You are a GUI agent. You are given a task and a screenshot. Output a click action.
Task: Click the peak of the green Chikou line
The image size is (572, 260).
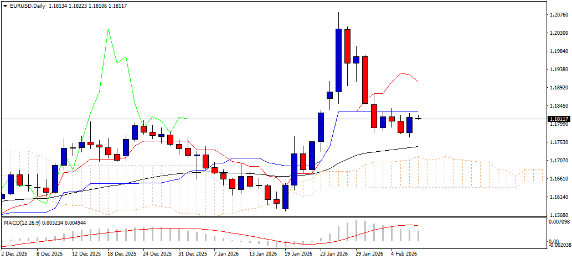pos(109,29)
